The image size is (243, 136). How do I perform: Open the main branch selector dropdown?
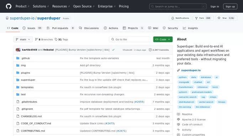(x=23, y=39)
